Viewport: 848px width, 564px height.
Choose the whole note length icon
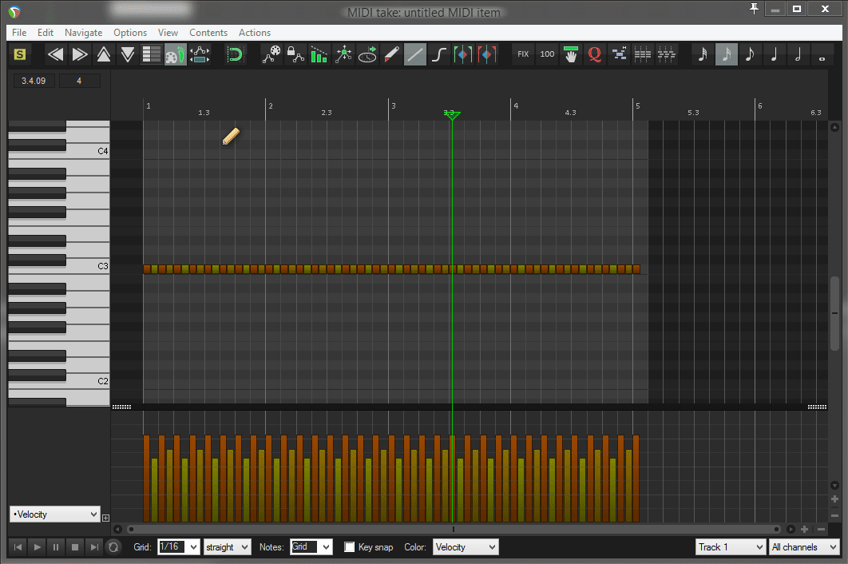(822, 54)
